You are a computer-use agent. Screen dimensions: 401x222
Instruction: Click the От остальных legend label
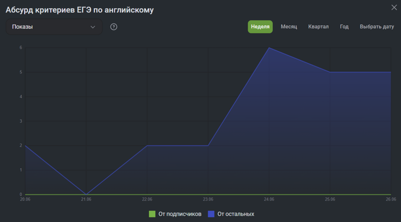click(x=236, y=214)
